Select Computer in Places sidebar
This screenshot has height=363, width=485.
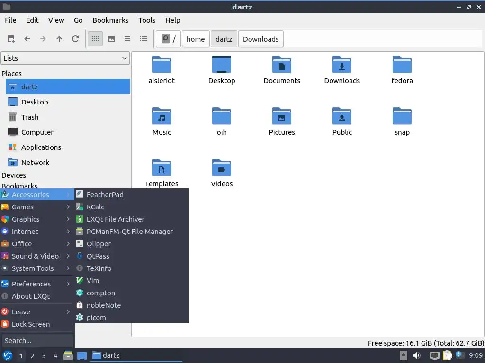point(68,132)
